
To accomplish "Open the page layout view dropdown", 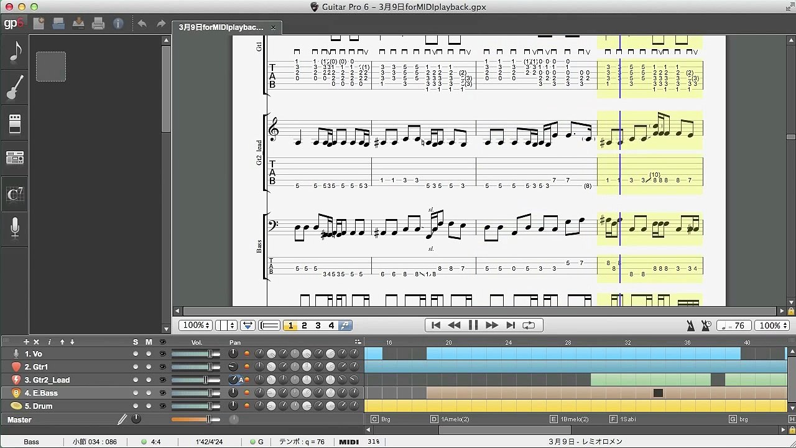I will (x=225, y=325).
